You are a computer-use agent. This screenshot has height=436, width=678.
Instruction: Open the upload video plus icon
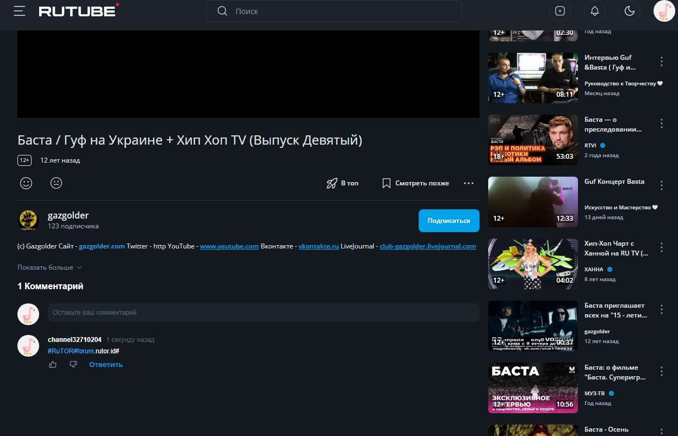tap(560, 11)
